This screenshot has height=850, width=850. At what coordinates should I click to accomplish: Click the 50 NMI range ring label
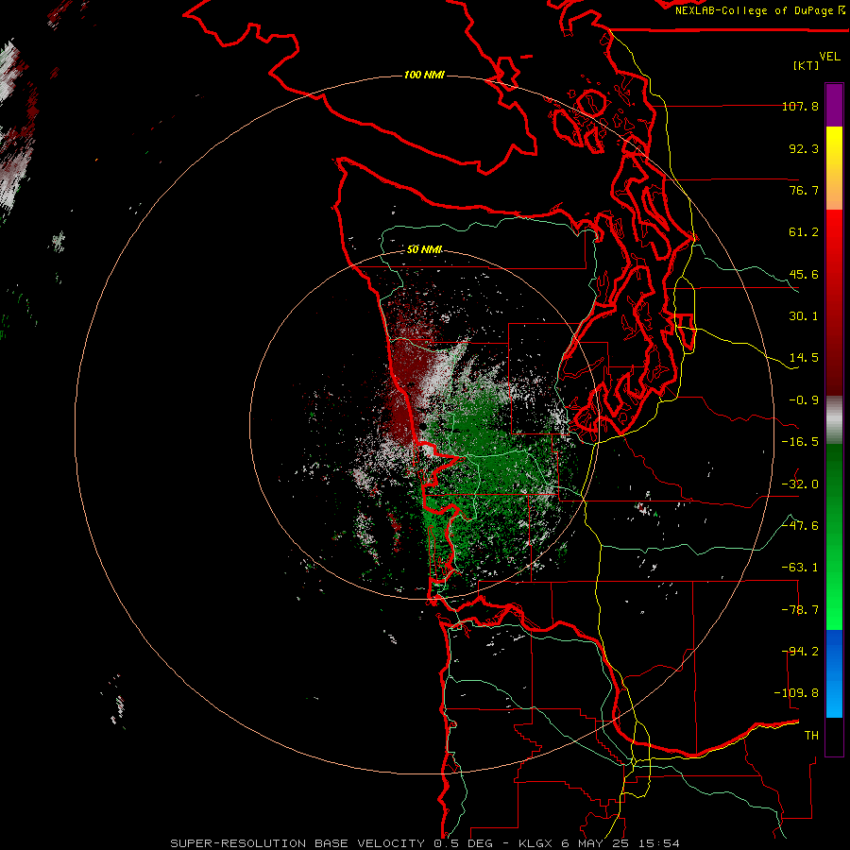point(424,249)
